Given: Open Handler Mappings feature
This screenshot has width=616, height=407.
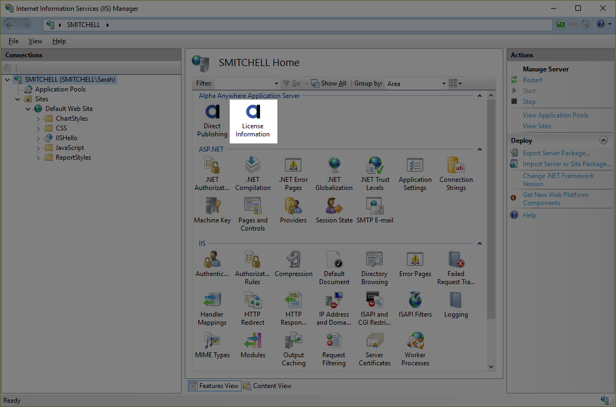Looking at the screenshot, I should 212,309.
